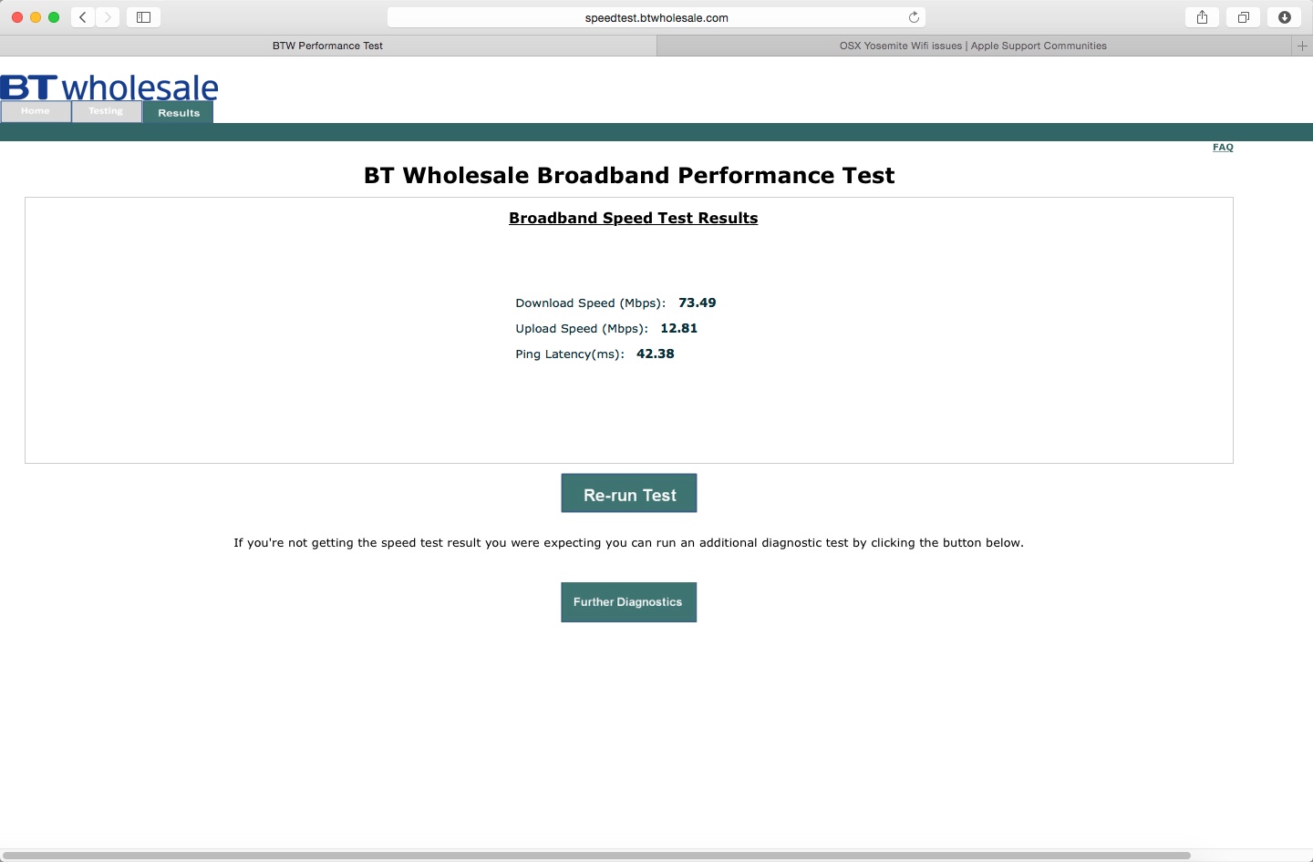Add a new tab with plus icon
This screenshot has height=862, width=1313.
[x=1302, y=46]
